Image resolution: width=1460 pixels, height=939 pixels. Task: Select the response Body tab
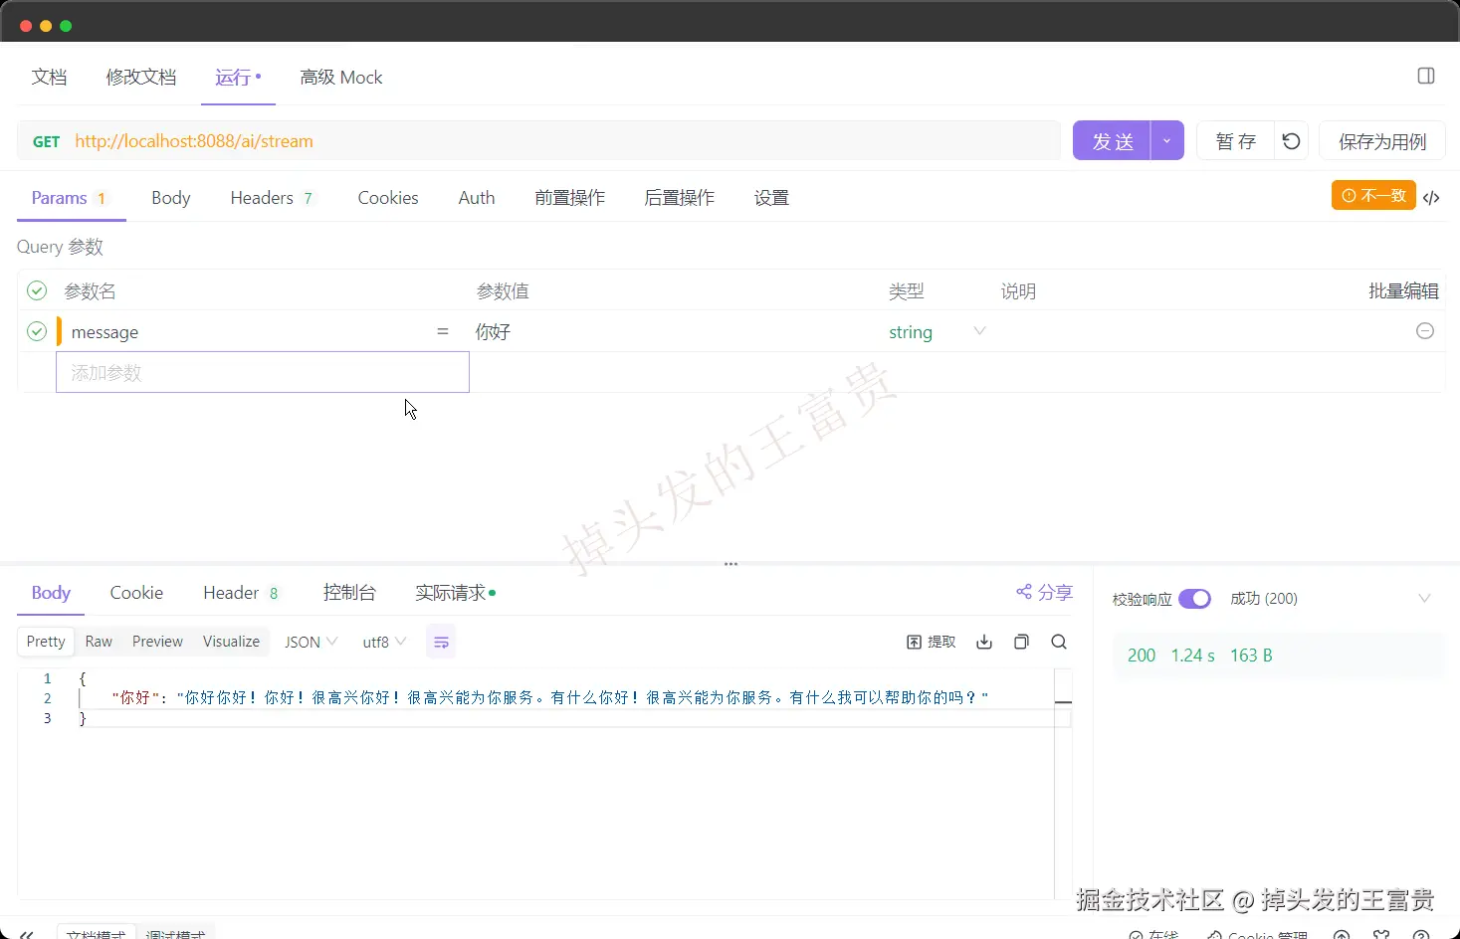[51, 593]
